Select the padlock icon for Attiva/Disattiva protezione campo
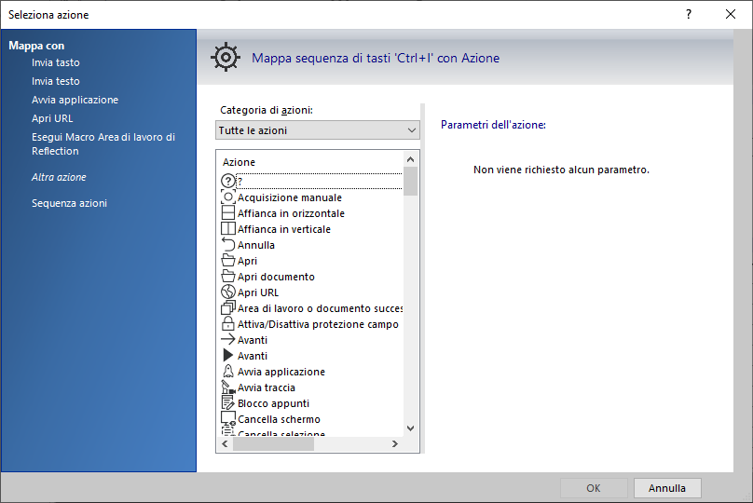Image resolution: width=753 pixels, height=503 pixels. click(x=227, y=324)
